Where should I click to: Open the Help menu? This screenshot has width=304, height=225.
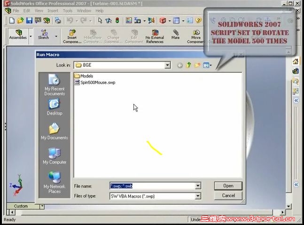pyautogui.click(x=100, y=11)
